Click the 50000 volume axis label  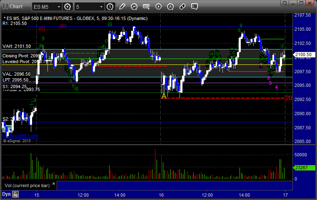tap(301, 155)
